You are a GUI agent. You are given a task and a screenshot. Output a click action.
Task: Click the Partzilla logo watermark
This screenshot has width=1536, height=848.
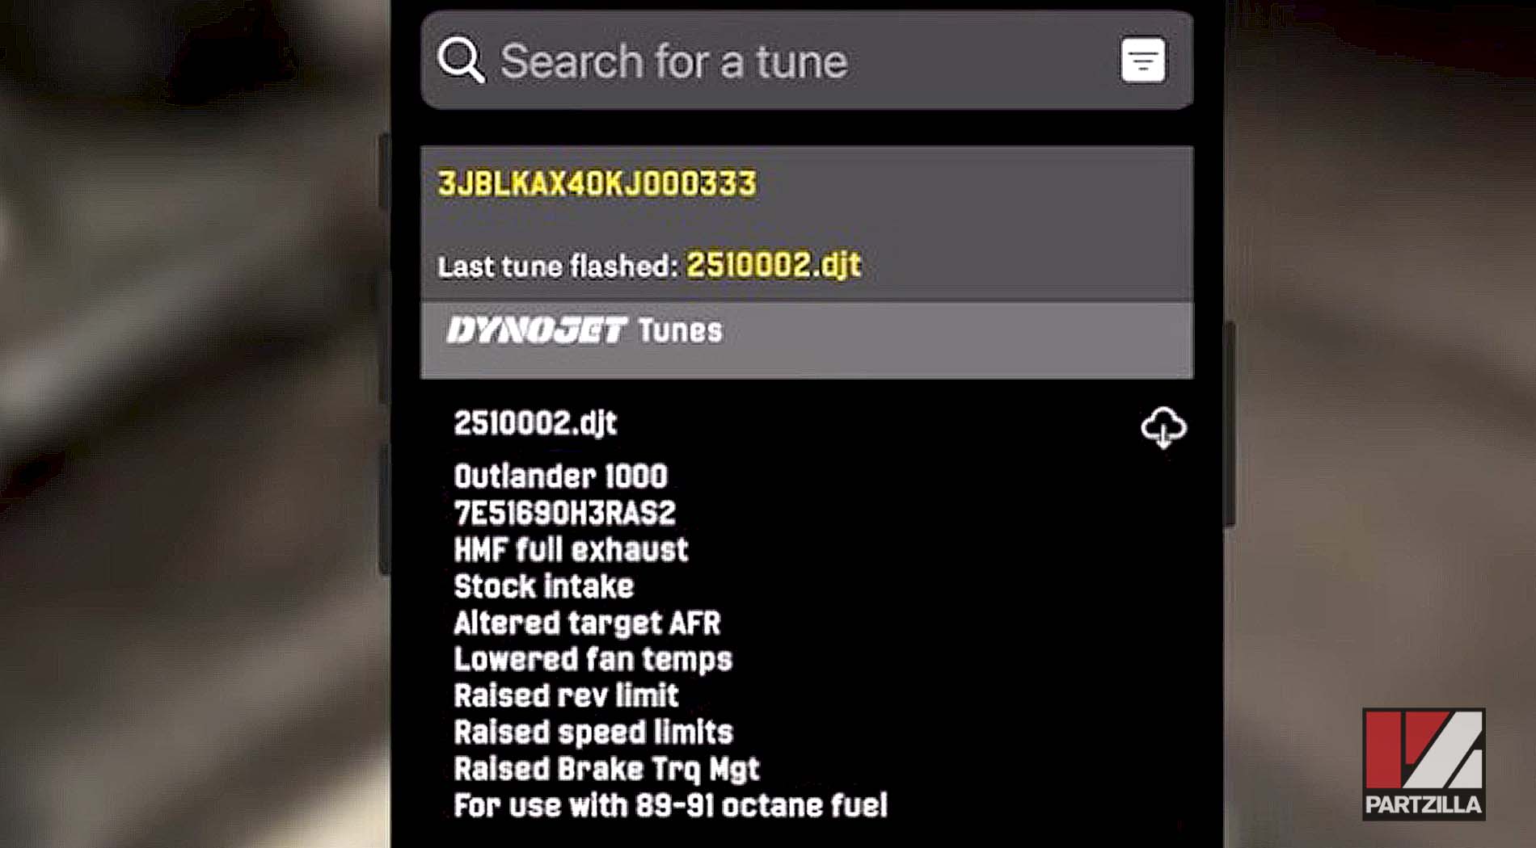[x=1424, y=764]
